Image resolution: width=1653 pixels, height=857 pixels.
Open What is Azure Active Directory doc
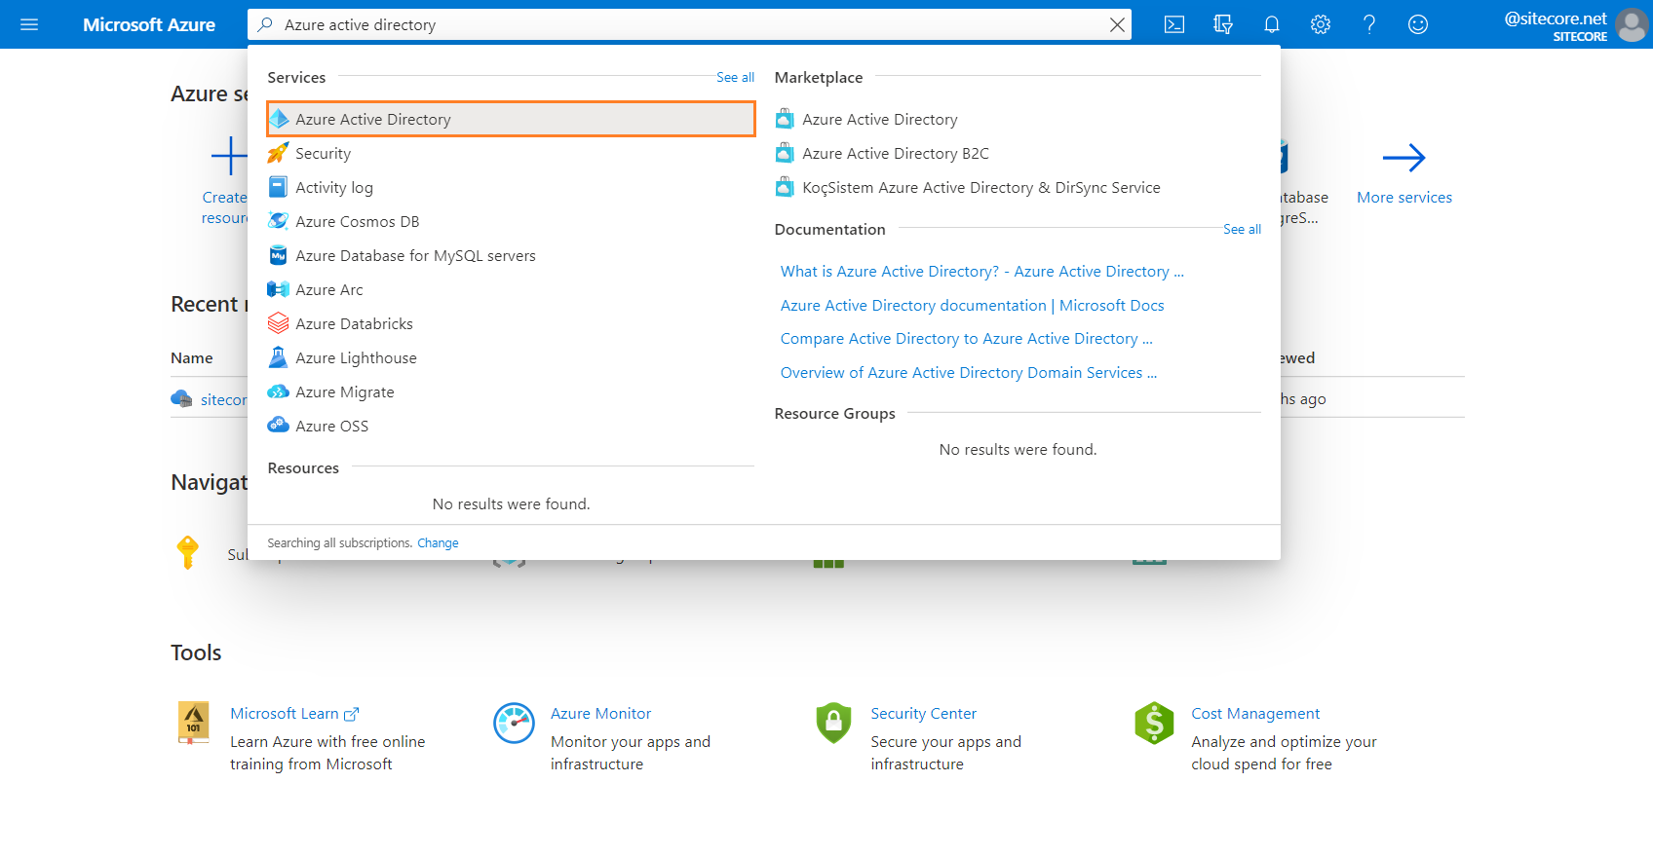(x=982, y=271)
